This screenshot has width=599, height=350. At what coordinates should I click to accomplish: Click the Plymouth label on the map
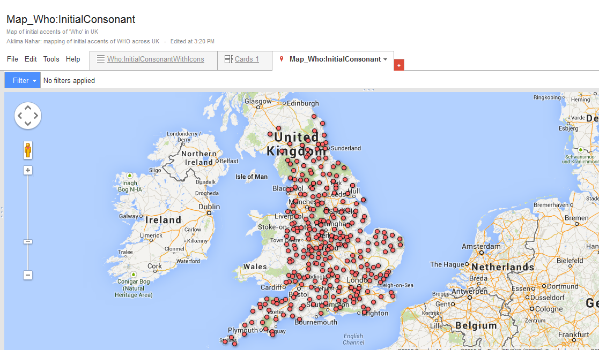coord(242,330)
